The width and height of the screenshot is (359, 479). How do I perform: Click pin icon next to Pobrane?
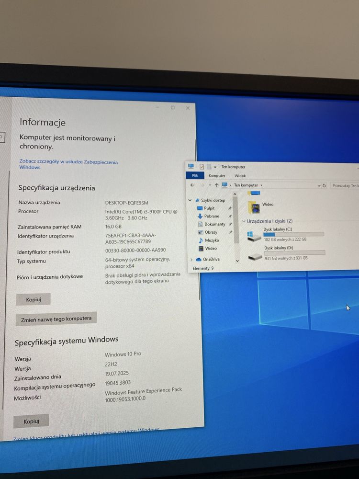point(230,217)
